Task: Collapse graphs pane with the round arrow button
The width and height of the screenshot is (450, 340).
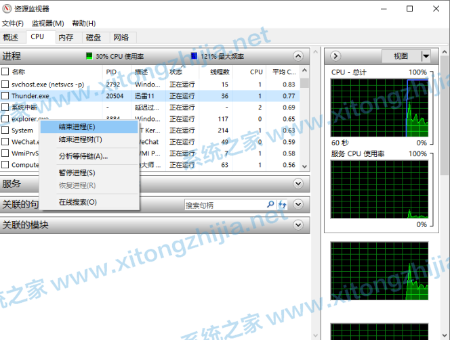Action: [x=335, y=56]
